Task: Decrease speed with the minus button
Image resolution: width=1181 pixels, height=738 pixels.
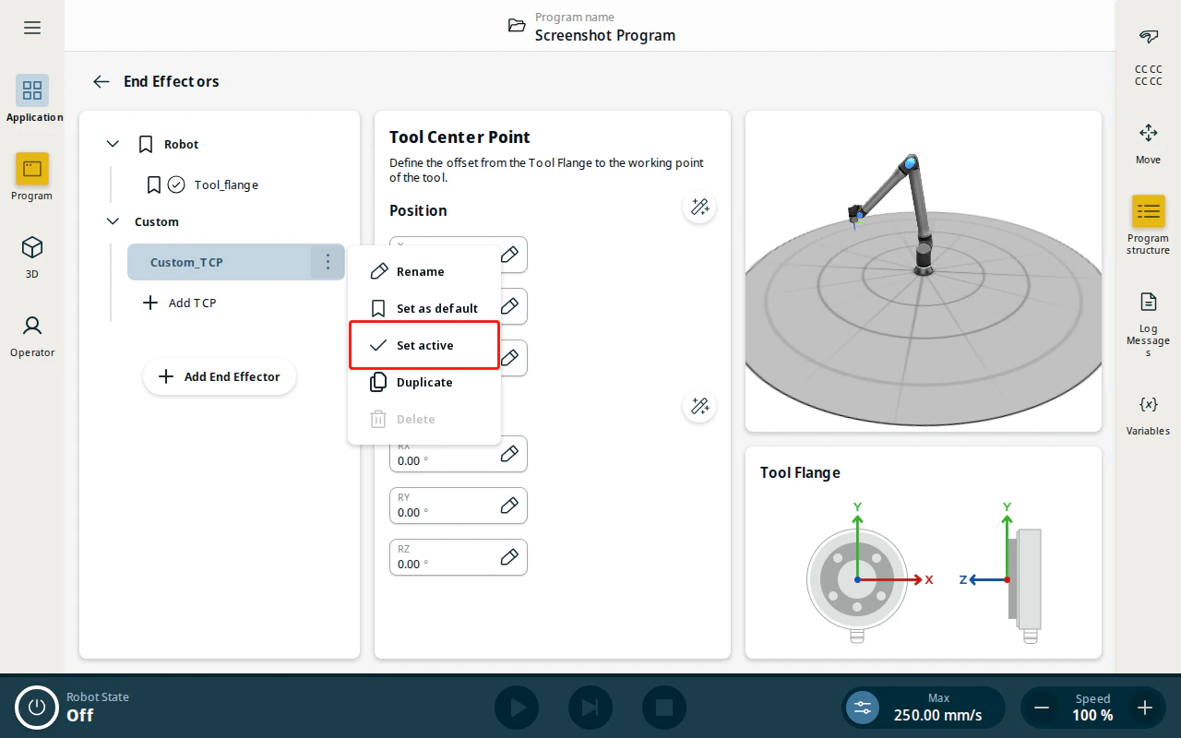Action: pyautogui.click(x=1042, y=708)
